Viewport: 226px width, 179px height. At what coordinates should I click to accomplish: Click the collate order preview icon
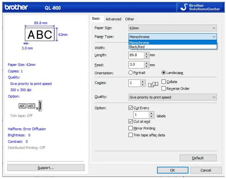(x=153, y=85)
